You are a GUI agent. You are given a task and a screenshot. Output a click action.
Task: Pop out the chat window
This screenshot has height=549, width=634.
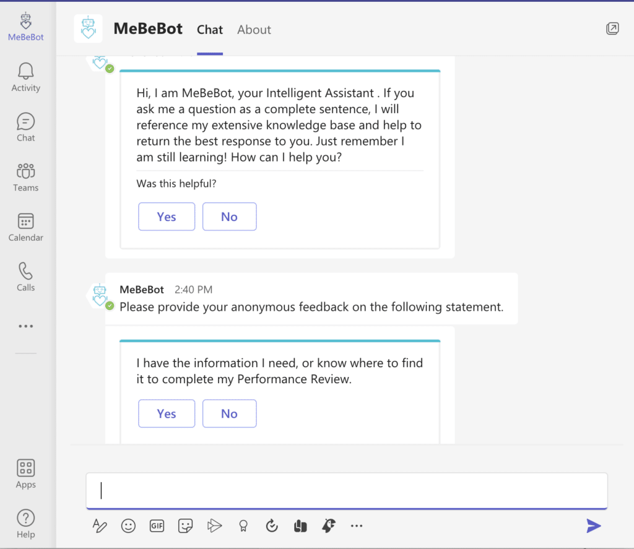pyautogui.click(x=612, y=28)
